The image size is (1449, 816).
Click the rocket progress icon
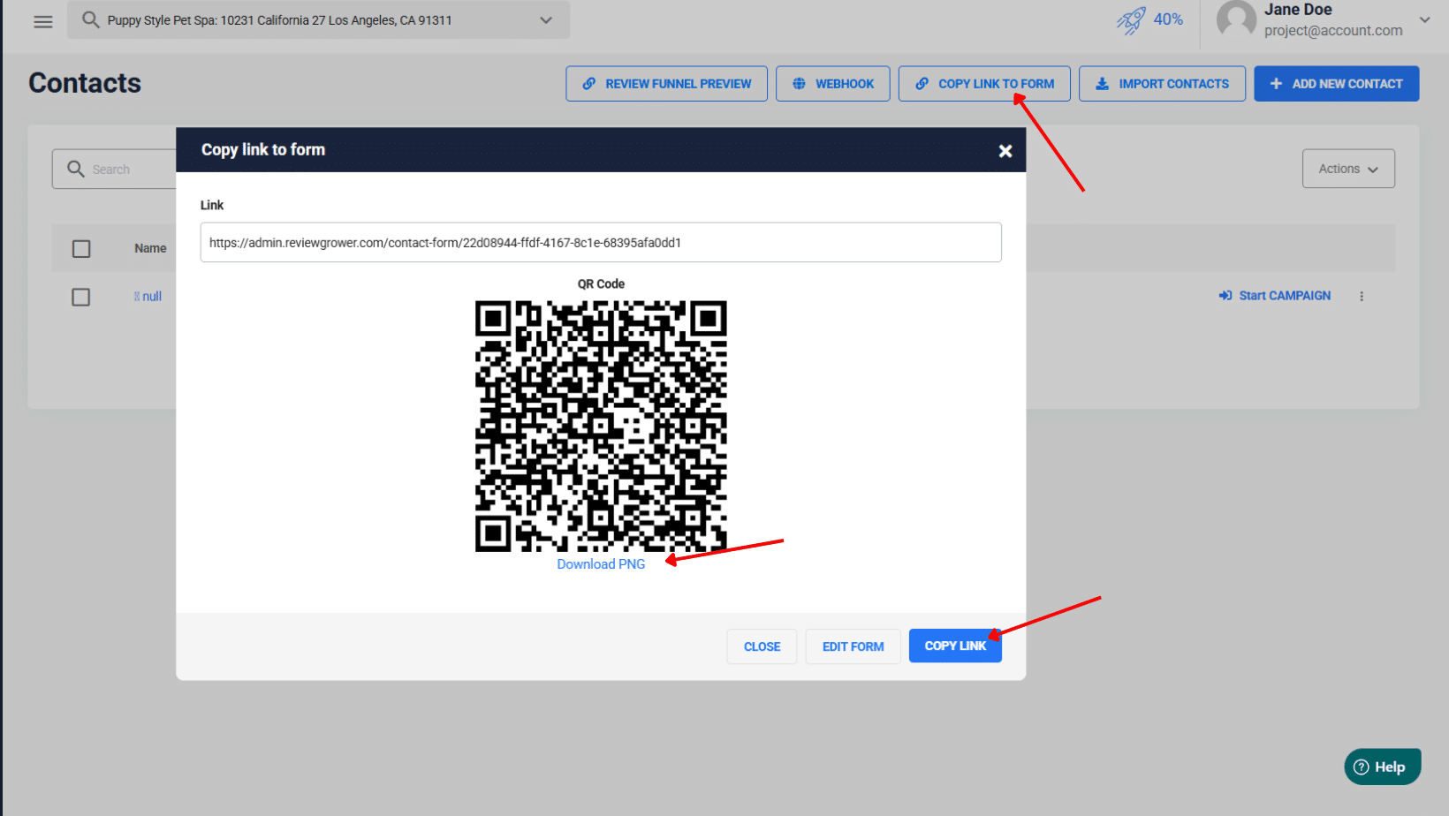point(1131,19)
